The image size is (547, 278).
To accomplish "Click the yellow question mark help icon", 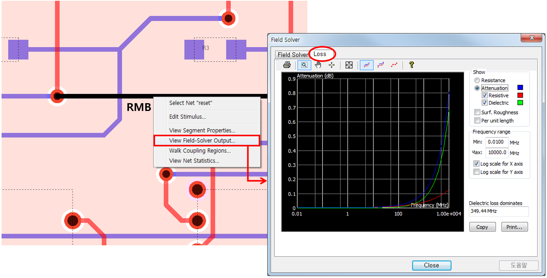I will (x=411, y=65).
